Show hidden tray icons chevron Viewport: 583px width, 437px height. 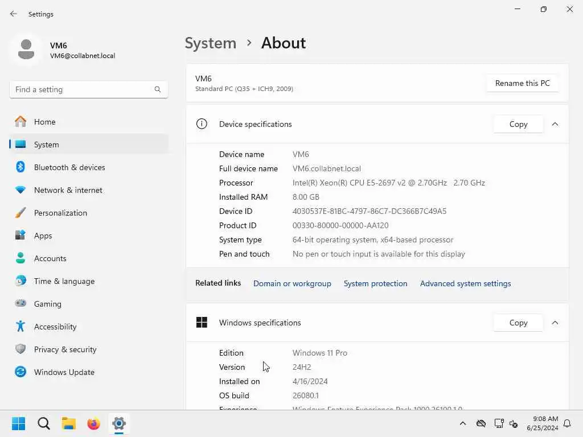(x=463, y=423)
